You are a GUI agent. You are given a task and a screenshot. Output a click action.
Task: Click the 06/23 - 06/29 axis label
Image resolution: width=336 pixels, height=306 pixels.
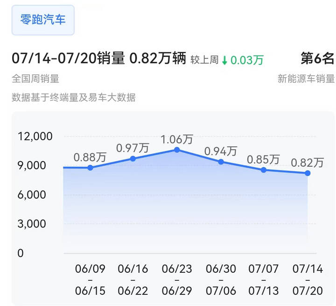(x=177, y=280)
